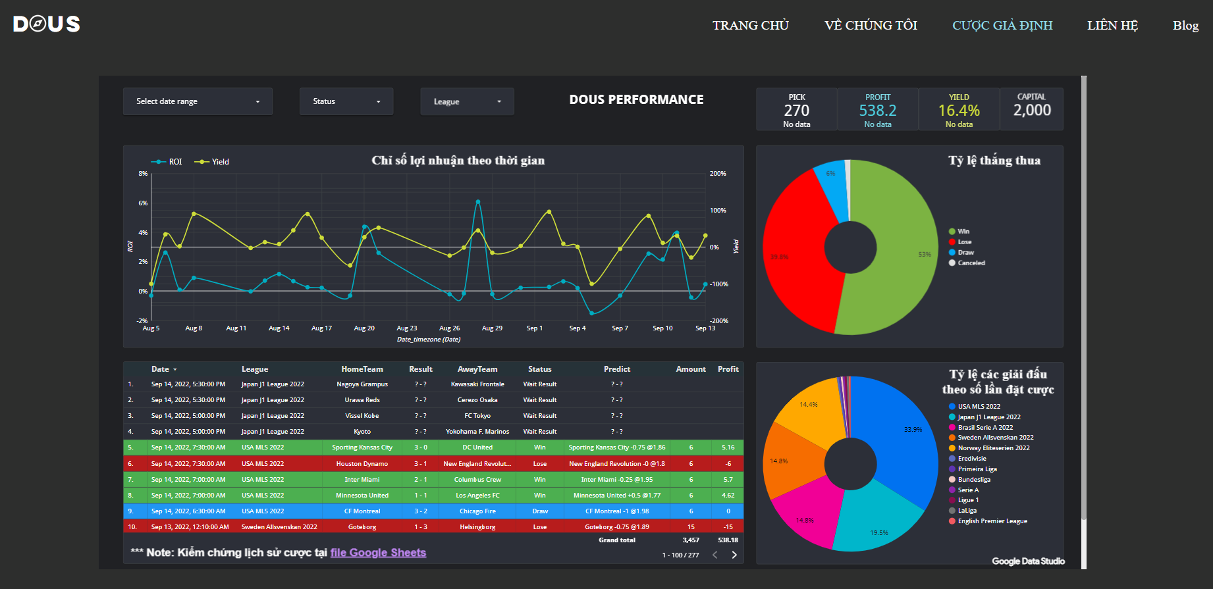The image size is (1213, 589).
Task: Click the Brasil Serie A 2022 legend dot
Action: tap(952, 428)
